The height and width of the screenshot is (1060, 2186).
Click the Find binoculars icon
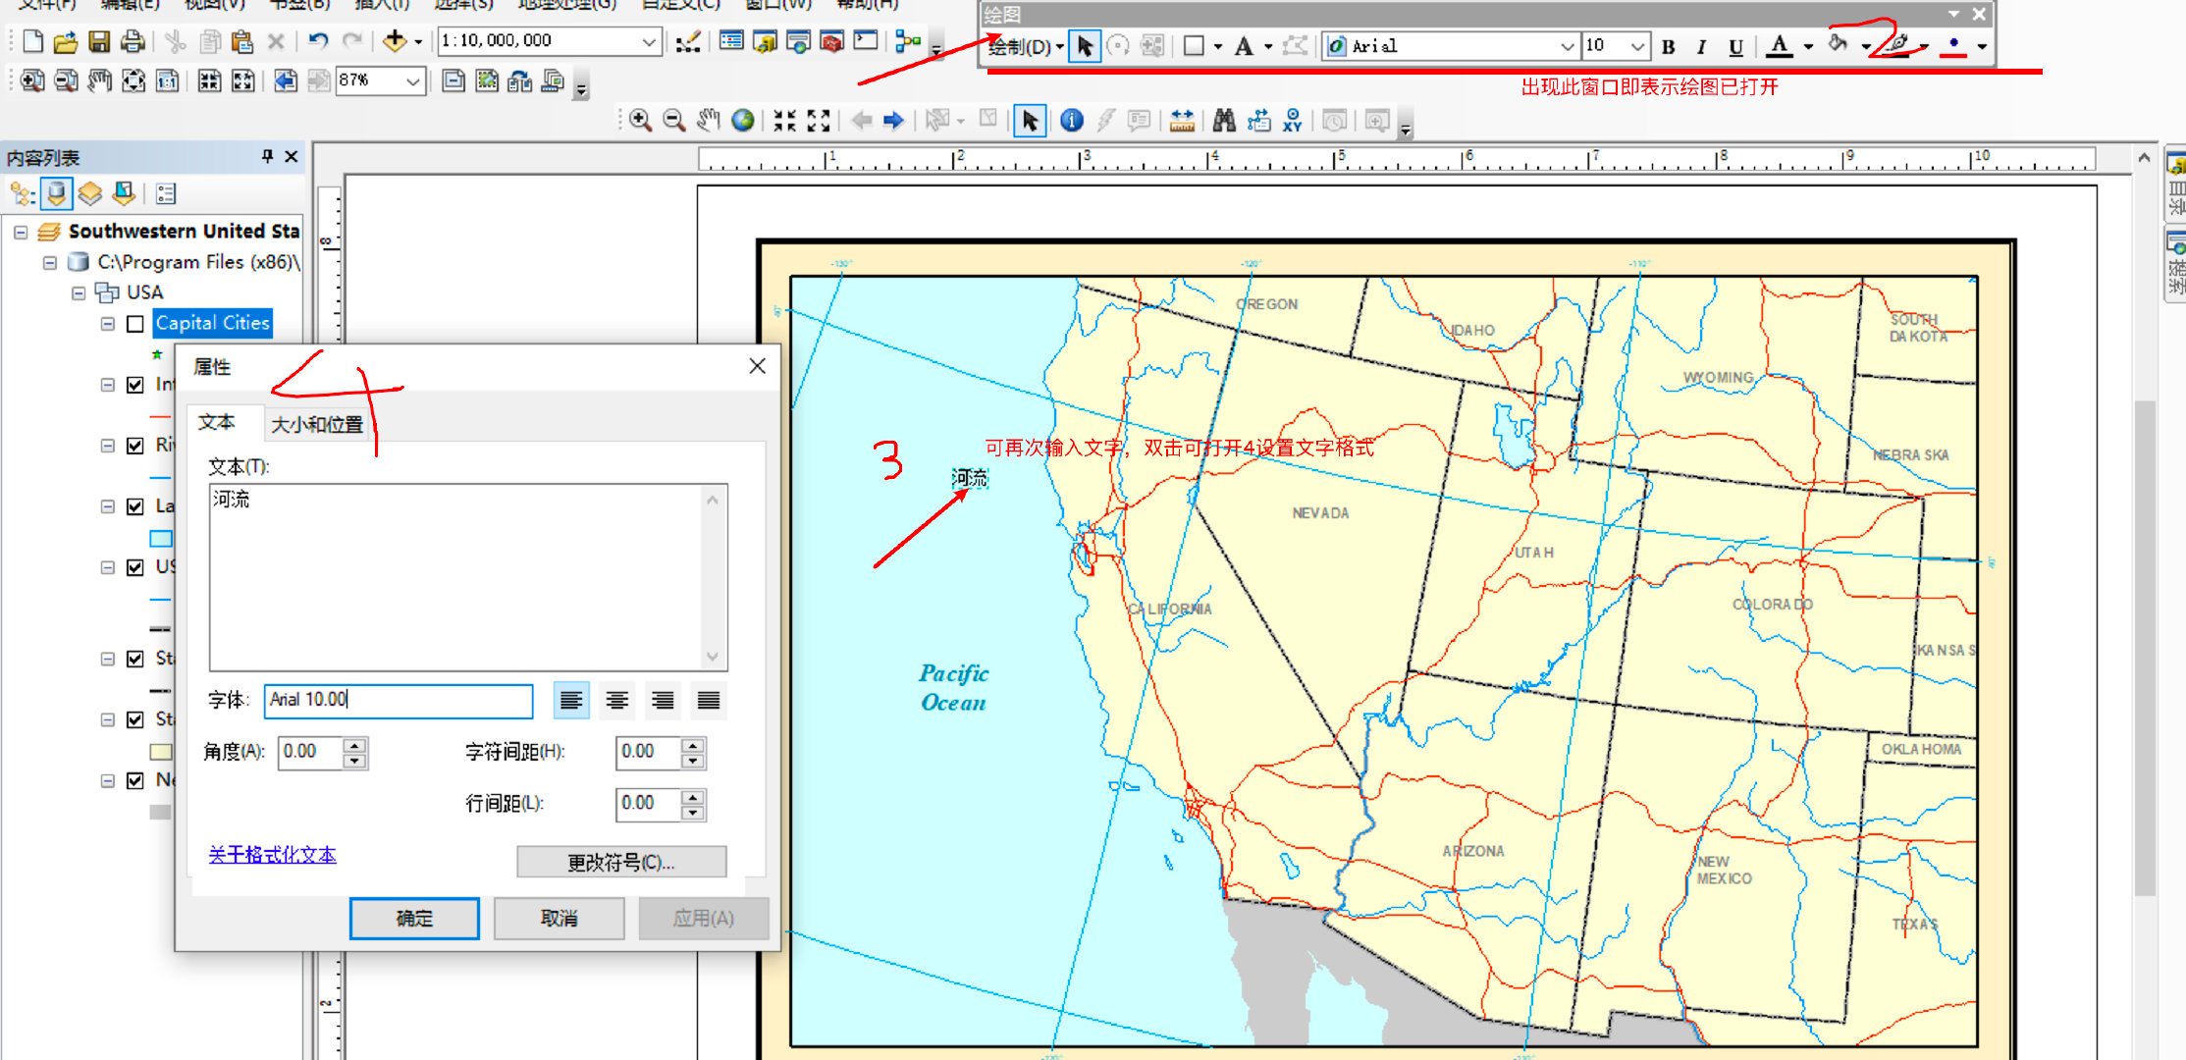point(1223,121)
